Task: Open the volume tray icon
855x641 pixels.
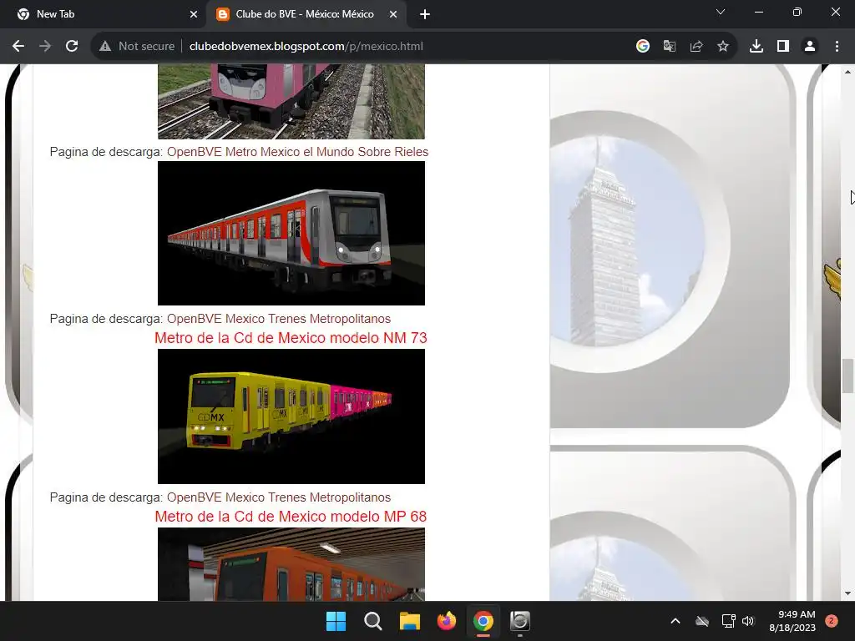Action: pyautogui.click(x=748, y=621)
